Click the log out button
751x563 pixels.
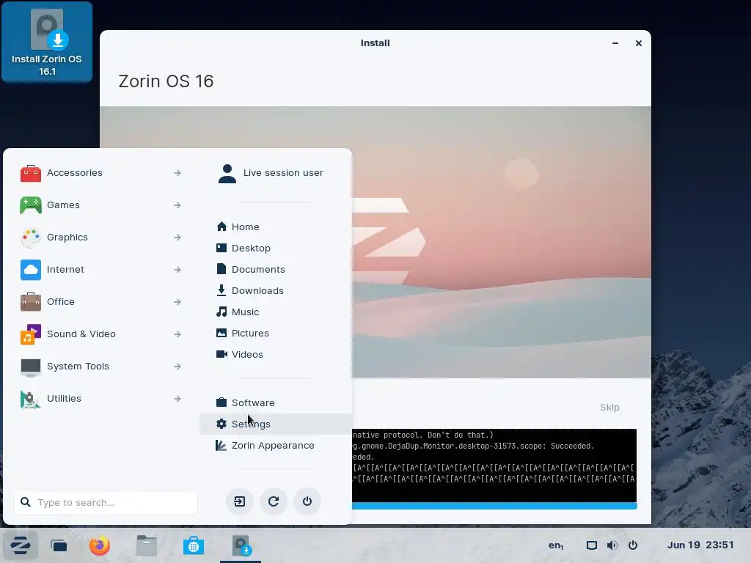tap(240, 501)
